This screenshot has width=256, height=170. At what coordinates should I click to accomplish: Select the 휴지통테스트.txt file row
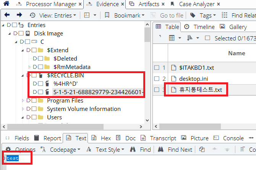pyautogui.click(x=201, y=90)
